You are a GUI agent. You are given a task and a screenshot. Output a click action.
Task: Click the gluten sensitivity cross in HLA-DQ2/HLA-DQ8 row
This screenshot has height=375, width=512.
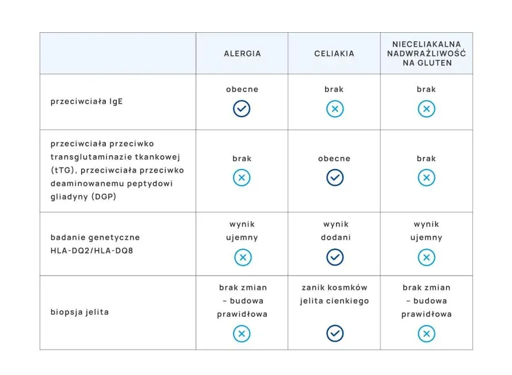coord(426,257)
